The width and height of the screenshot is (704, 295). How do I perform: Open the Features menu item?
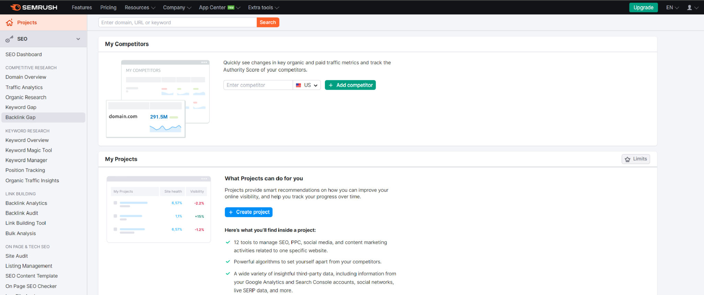[82, 8]
